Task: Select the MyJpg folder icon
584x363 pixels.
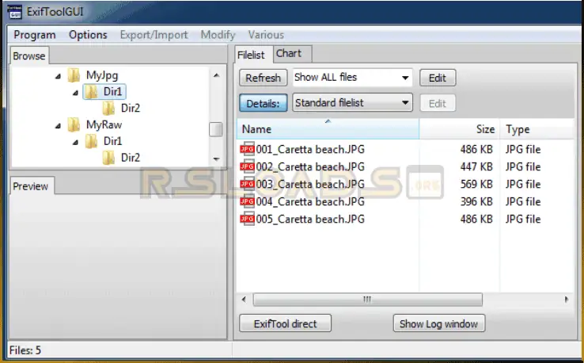Action: click(x=74, y=75)
